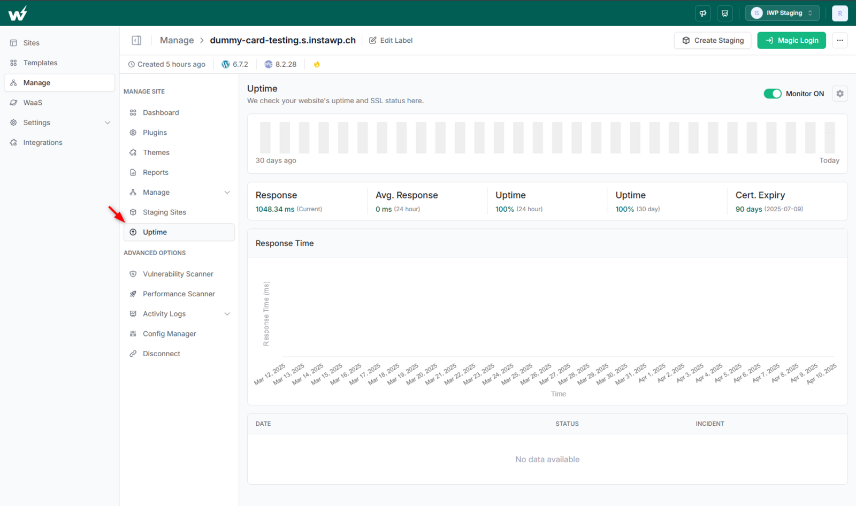Open the user avatar R menu

840,13
